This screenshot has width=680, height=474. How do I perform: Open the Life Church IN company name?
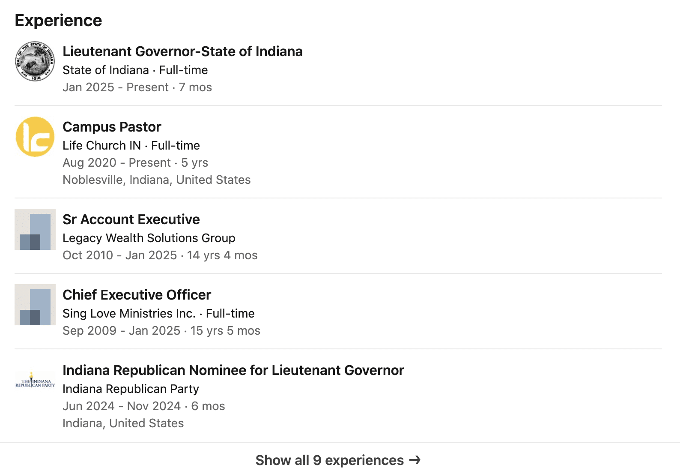click(101, 146)
